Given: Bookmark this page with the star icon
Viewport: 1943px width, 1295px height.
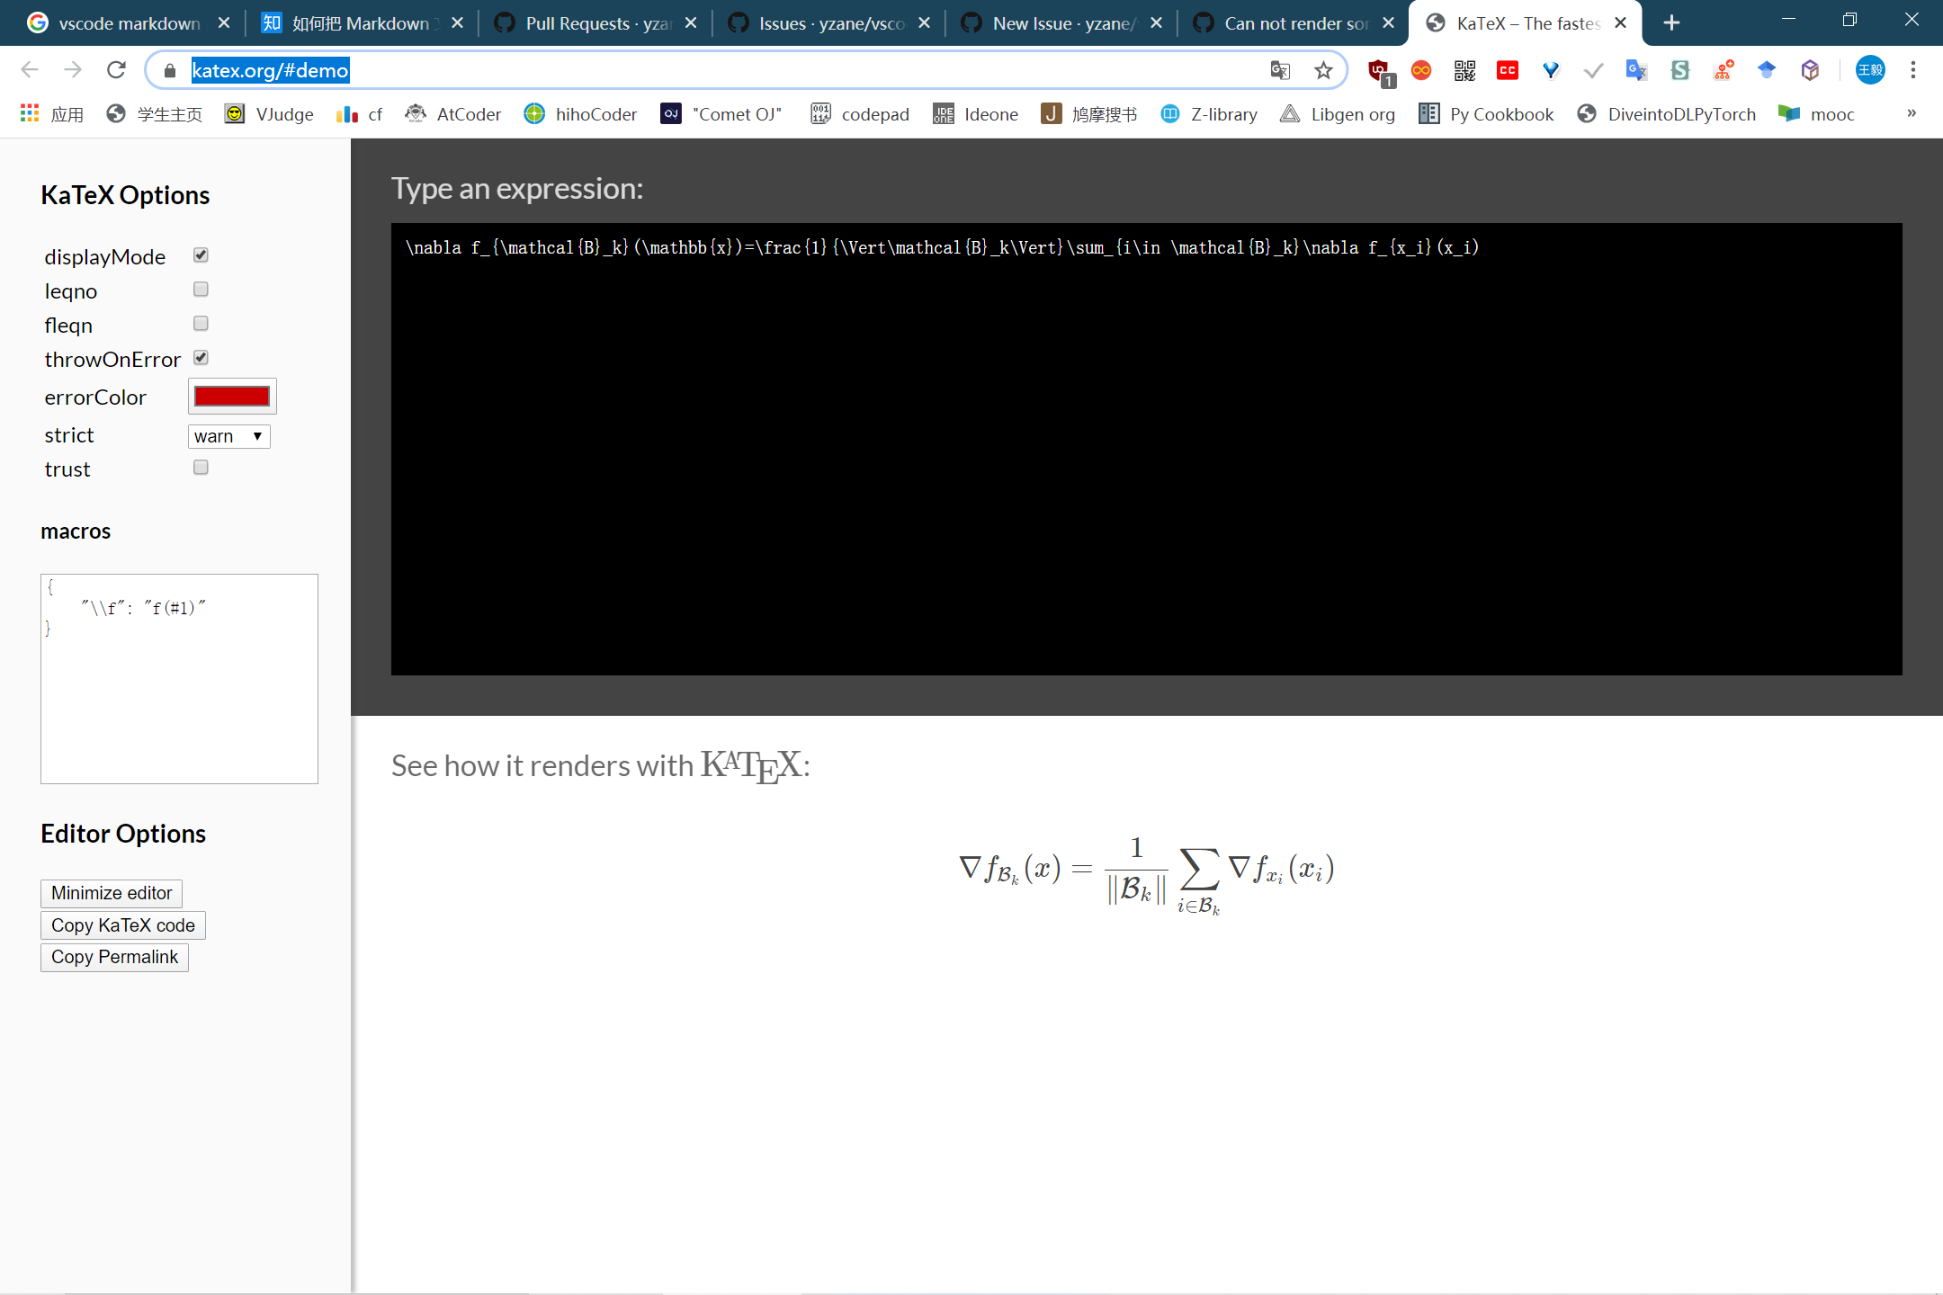Looking at the screenshot, I should pyautogui.click(x=1323, y=70).
